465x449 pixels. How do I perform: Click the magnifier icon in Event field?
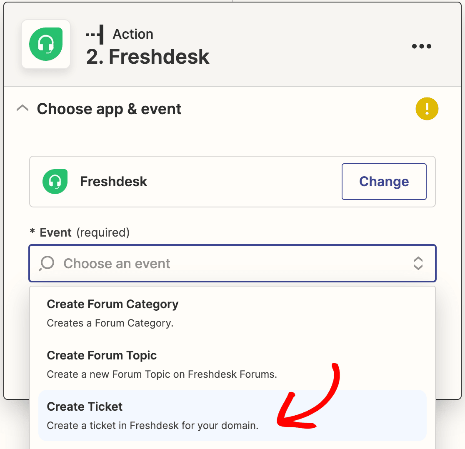click(47, 263)
